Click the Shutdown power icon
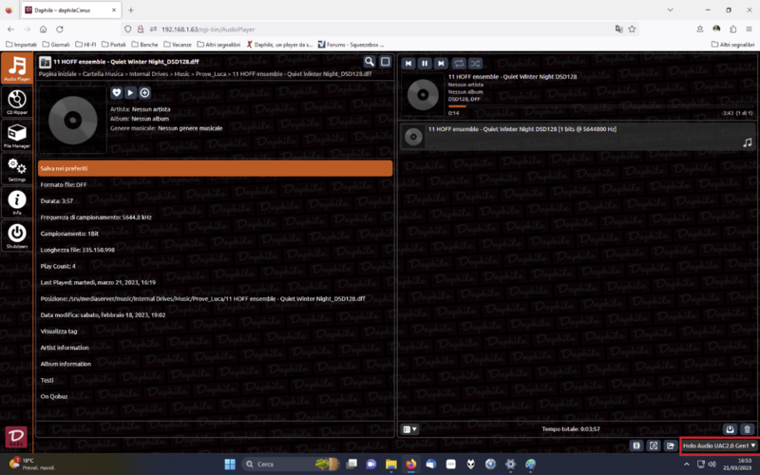The width and height of the screenshot is (760, 475). [x=16, y=235]
